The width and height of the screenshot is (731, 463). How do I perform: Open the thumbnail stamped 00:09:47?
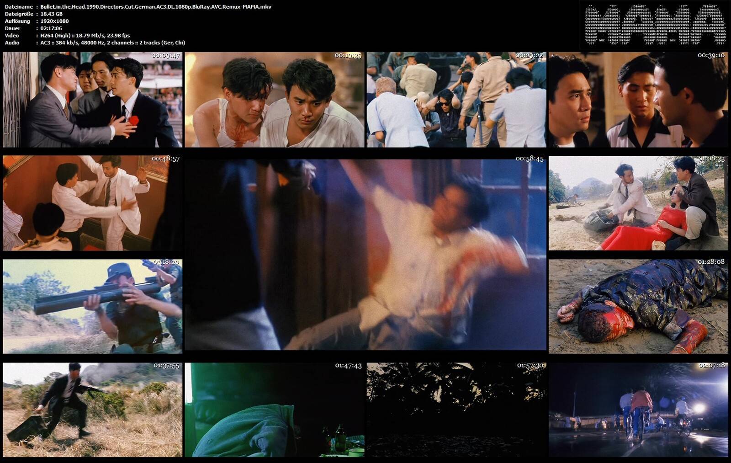(x=93, y=100)
